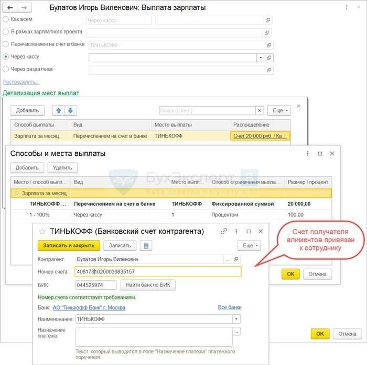The height and width of the screenshot is (365, 367).
Task: Open 'Распределить...' link
Action: 21,82
